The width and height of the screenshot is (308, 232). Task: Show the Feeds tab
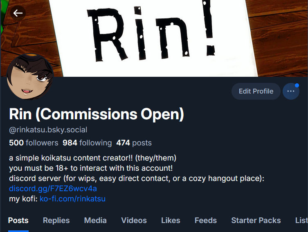(x=206, y=221)
